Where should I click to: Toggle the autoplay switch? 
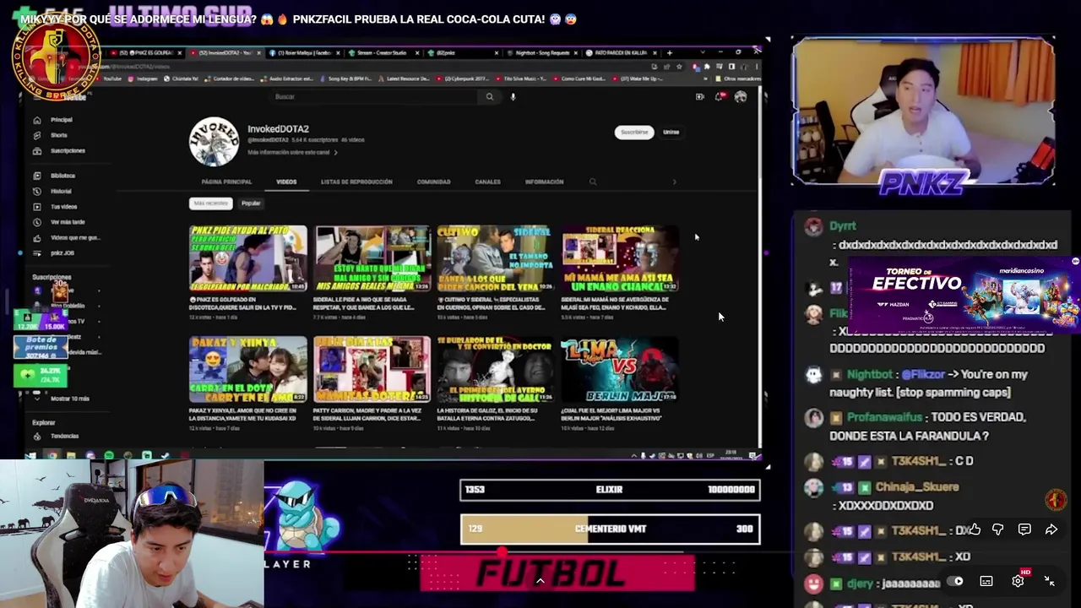tap(955, 581)
